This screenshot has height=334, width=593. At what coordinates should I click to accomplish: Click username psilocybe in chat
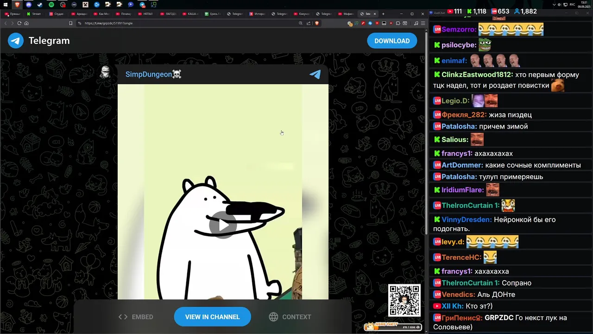459,45
